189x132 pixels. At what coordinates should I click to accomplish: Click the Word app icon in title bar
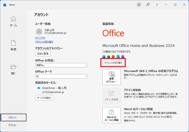[4, 5]
